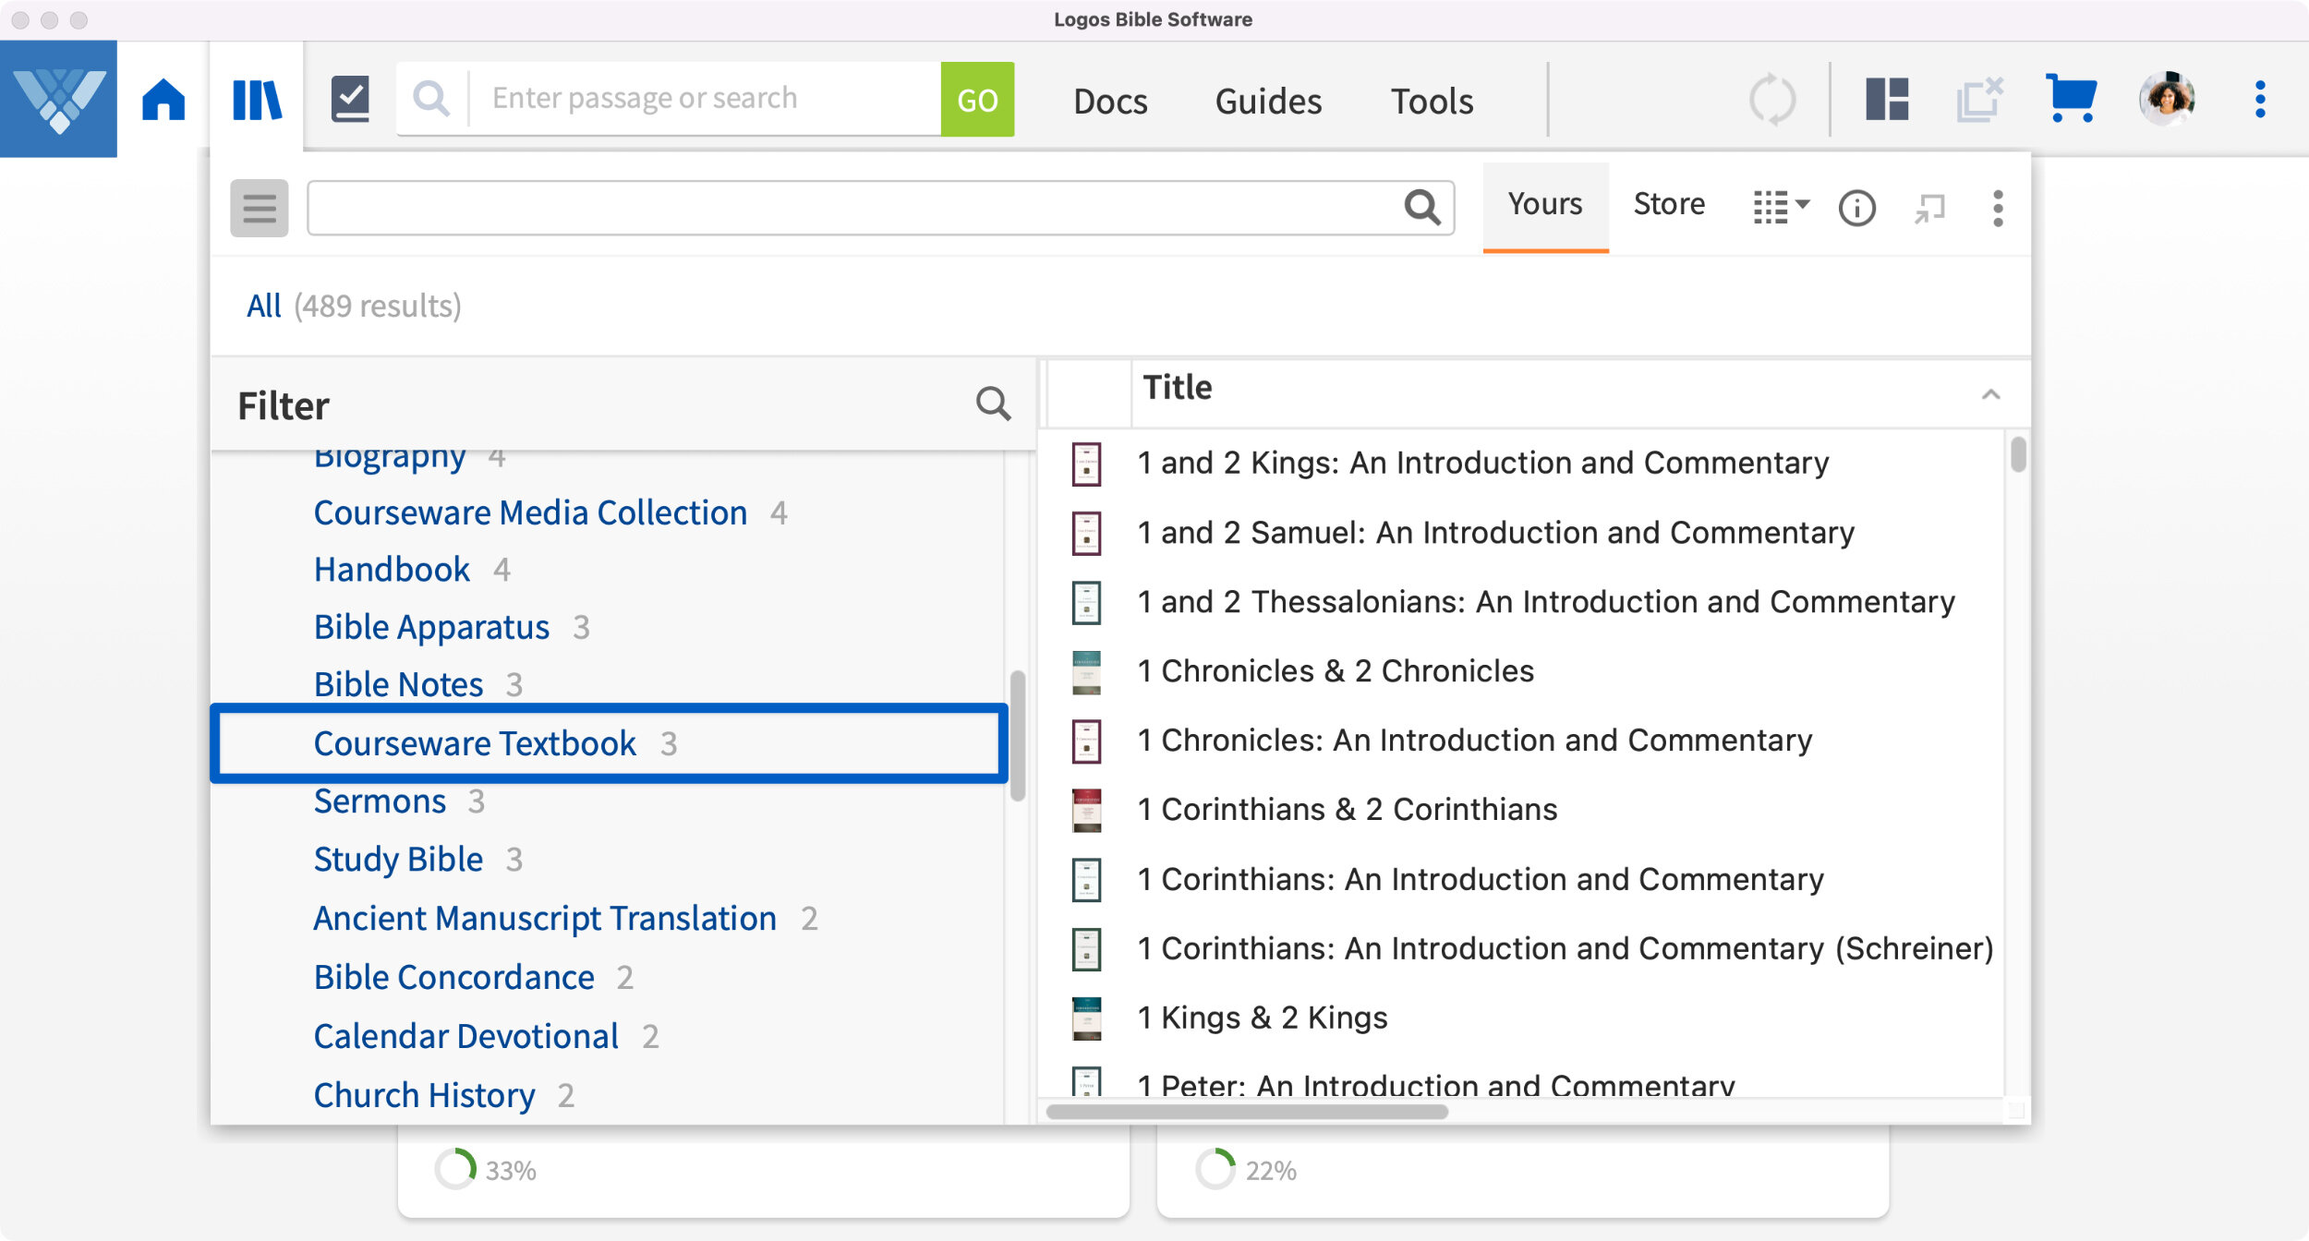Click the open library in panel icon
Screen dimensions: 2309x1241
click(1929, 209)
